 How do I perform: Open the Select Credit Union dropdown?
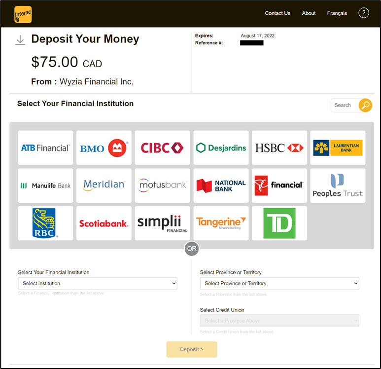[x=279, y=321]
